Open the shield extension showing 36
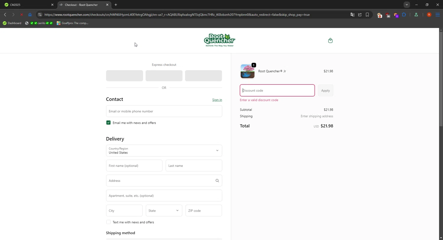Image resolution: width=443 pixels, height=240 pixels. pyautogui.click(x=388, y=15)
